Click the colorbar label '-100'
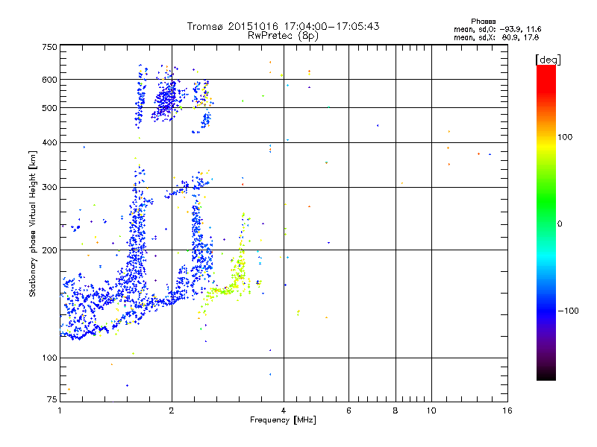This screenshot has width=597, height=447. (569, 311)
